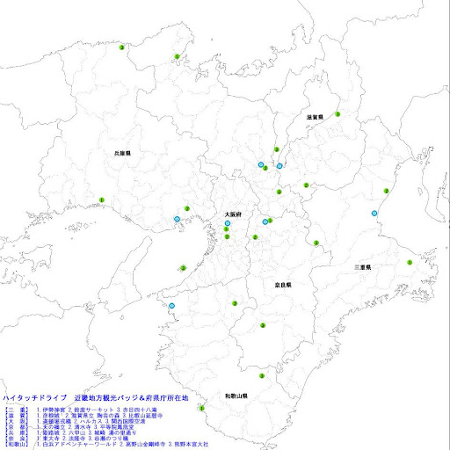Click green marker 3 in southern Nara
Screen dimensions: 450x450
[x=263, y=325]
